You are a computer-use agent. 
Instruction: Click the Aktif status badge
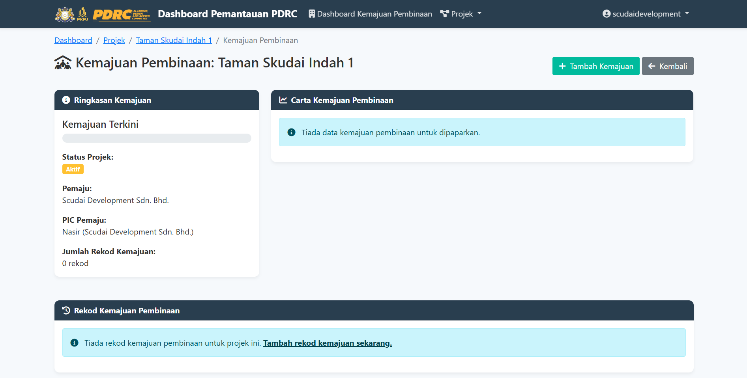[73, 169]
